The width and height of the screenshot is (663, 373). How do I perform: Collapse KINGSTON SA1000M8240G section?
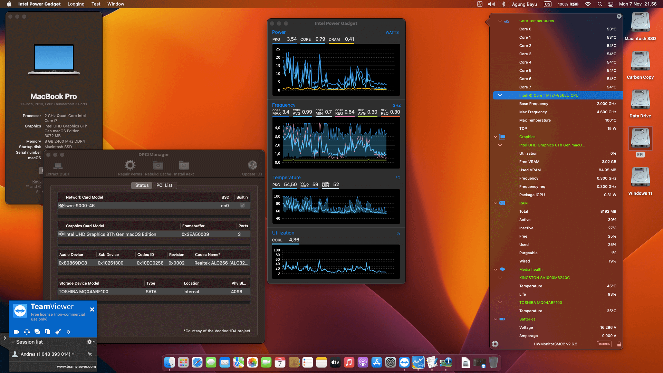point(500,278)
